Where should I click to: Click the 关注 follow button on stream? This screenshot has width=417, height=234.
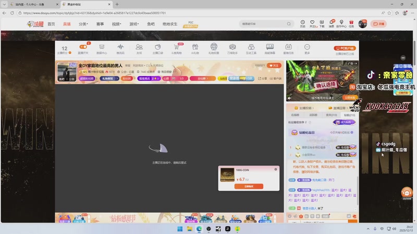coord(274,66)
